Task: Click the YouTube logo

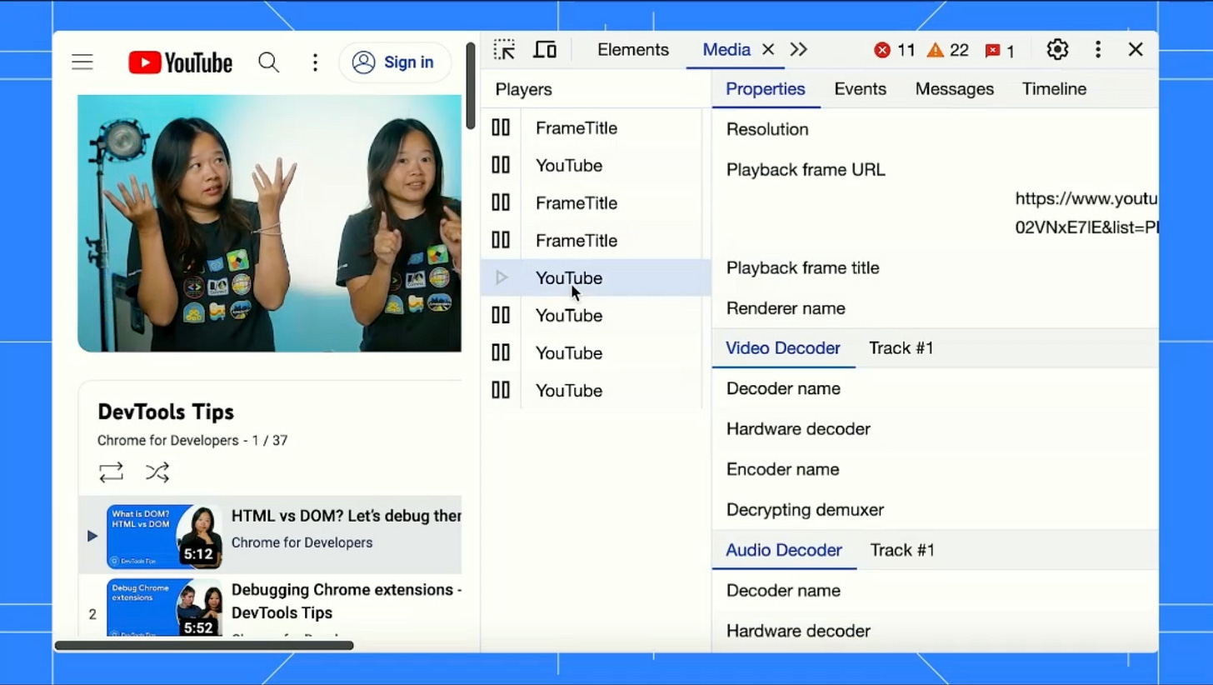Action: coord(180,62)
